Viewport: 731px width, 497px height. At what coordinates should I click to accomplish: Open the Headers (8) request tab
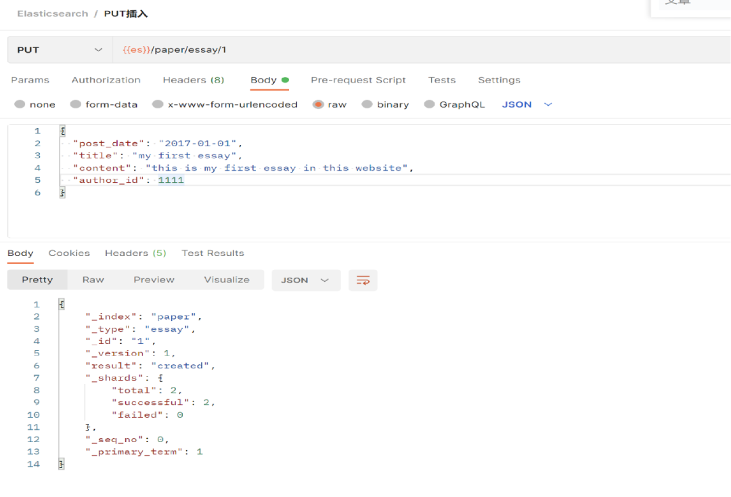click(194, 80)
